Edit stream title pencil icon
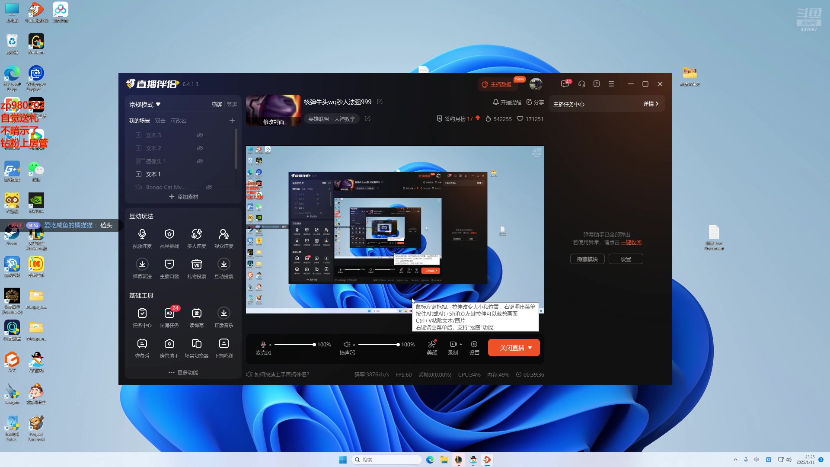The height and width of the screenshot is (467, 830). pyautogui.click(x=380, y=102)
